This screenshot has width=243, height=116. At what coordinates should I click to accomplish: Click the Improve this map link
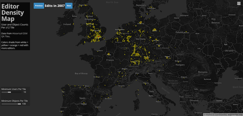point(235,114)
